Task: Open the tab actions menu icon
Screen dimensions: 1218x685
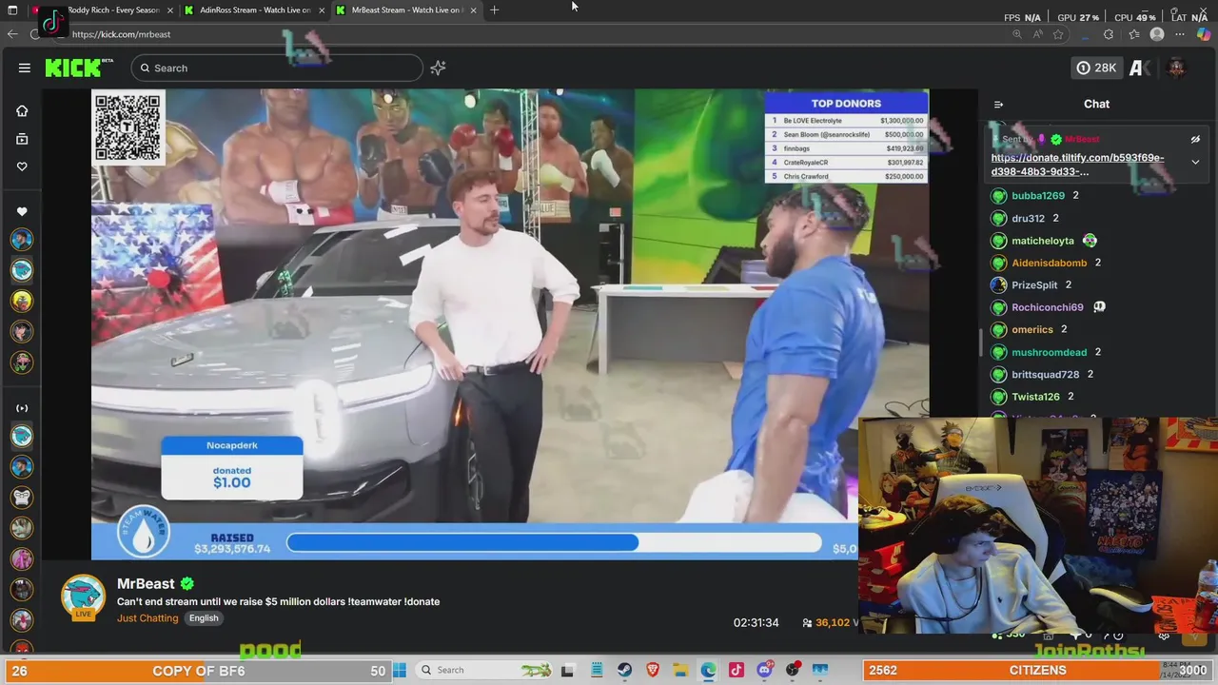Action: click(x=13, y=10)
